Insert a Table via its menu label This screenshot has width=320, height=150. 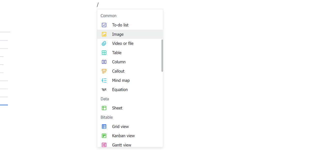click(117, 53)
